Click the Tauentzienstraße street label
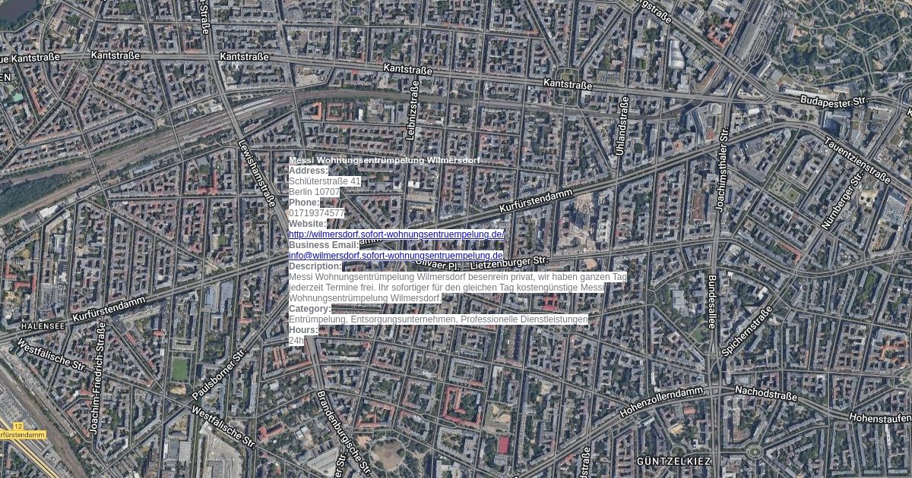The width and height of the screenshot is (912, 478). click(x=856, y=160)
